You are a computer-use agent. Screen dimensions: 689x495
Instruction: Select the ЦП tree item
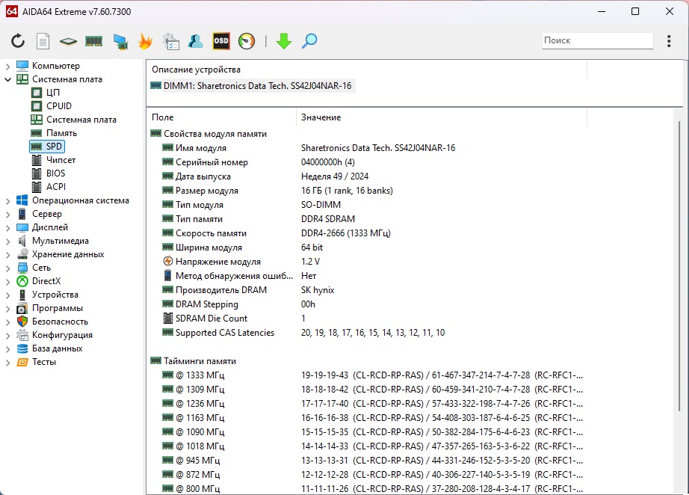click(x=53, y=93)
